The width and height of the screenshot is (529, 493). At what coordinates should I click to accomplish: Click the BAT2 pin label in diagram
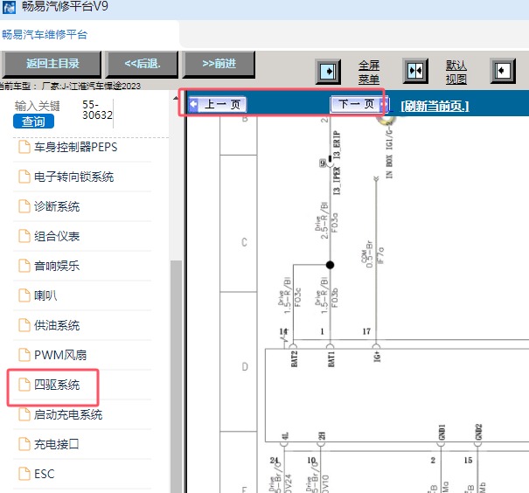tap(294, 358)
